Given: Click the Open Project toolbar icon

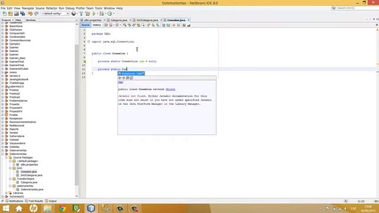Looking at the screenshot, I should (x=17, y=14).
